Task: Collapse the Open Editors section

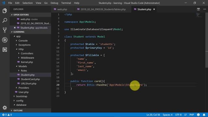Action: [30, 15]
